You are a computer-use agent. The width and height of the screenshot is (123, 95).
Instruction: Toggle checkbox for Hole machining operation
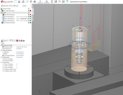[29, 19]
